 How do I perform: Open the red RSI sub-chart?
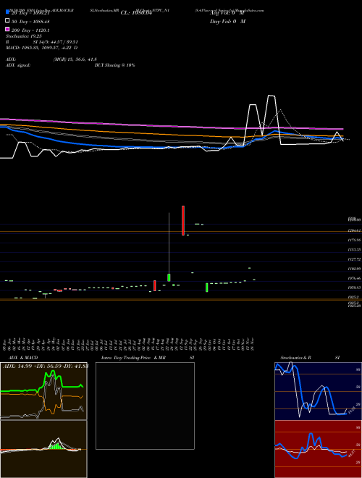(x=318, y=449)
